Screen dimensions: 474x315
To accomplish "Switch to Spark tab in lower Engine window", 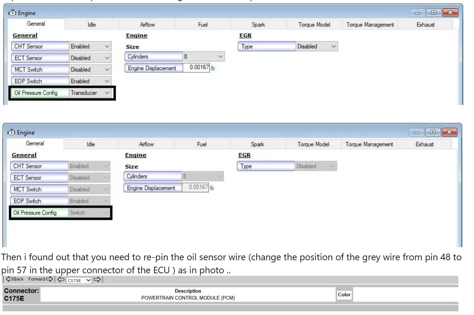I will 257,144.
